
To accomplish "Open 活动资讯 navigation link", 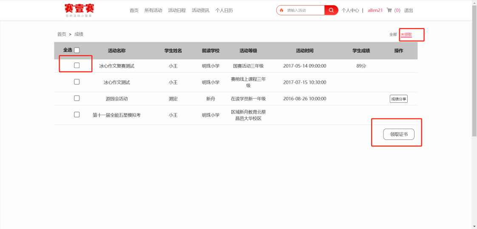I will [x=200, y=10].
